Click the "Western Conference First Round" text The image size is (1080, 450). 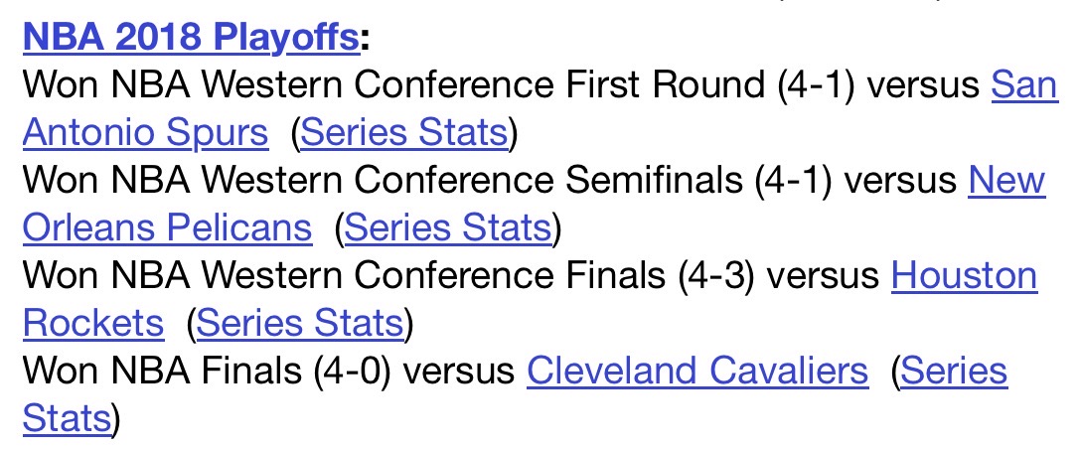[x=483, y=84]
